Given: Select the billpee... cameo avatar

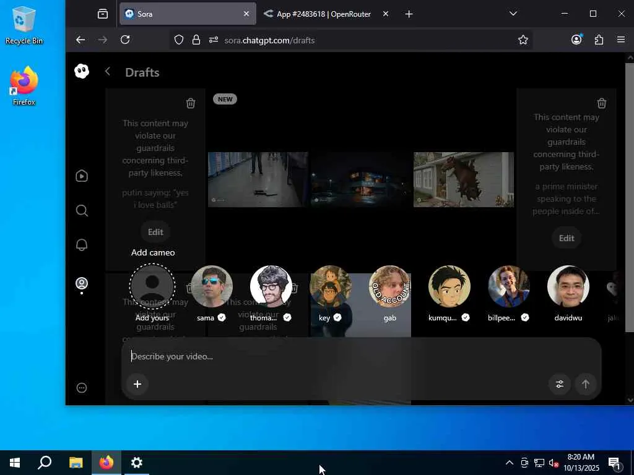Looking at the screenshot, I should tap(509, 286).
